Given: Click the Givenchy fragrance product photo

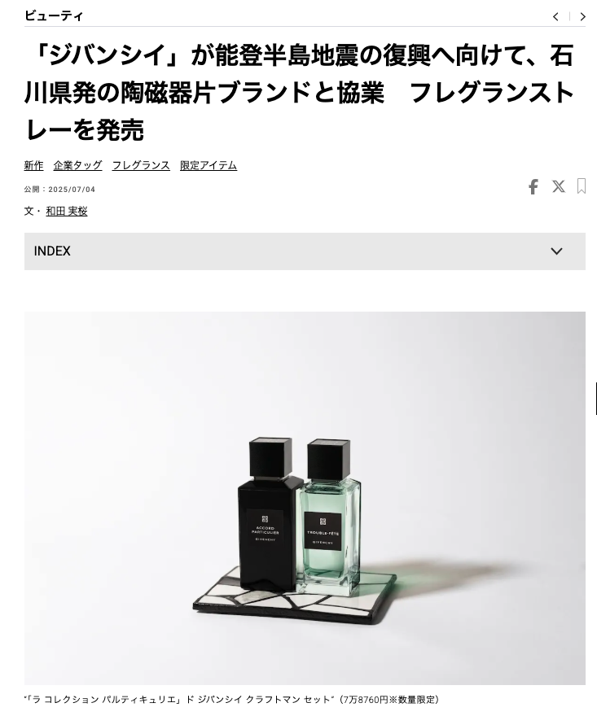Looking at the screenshot, I should [x=305, y=498].
